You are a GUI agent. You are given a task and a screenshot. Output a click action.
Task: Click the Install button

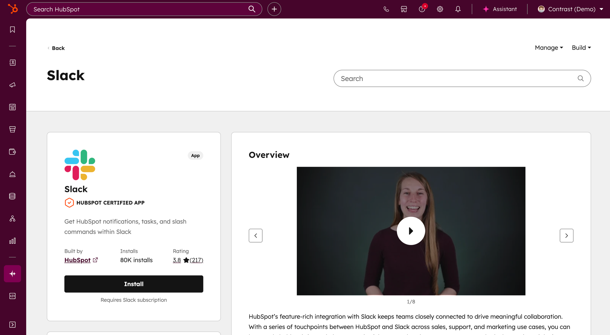134,284
